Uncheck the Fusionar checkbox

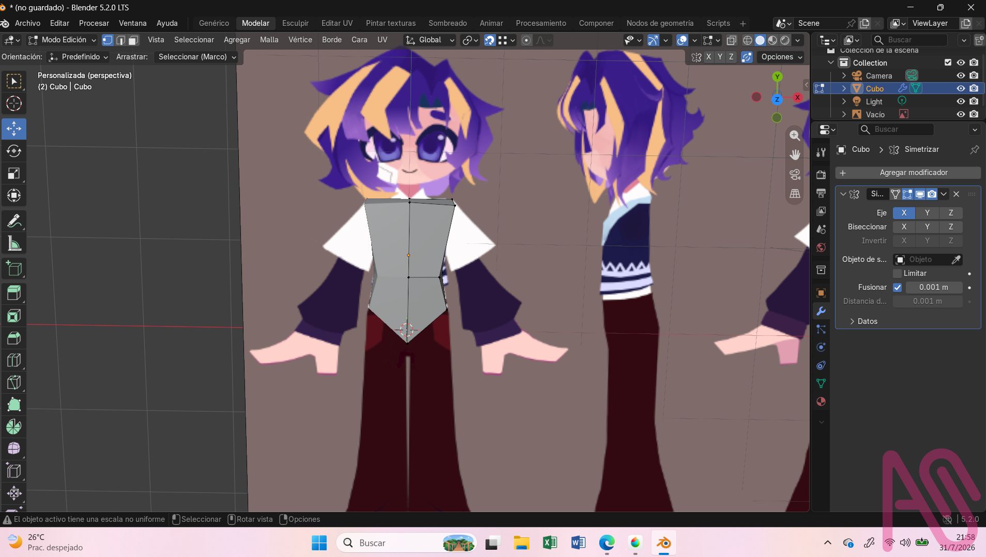pyautogui.click(x=897, y=287)
